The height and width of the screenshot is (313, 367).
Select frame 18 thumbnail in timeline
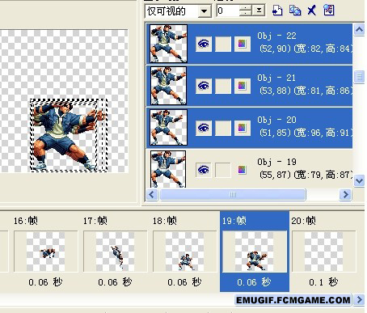(x=184, y=252)
